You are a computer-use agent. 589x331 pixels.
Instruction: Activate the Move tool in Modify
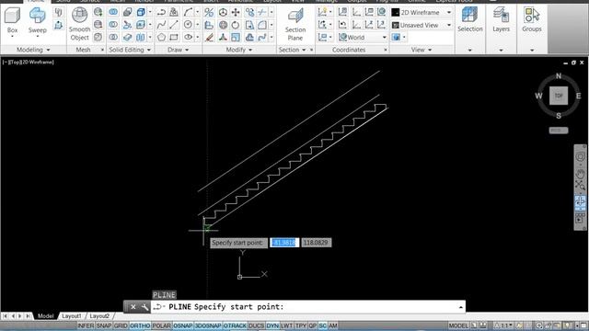click(236, 12)
